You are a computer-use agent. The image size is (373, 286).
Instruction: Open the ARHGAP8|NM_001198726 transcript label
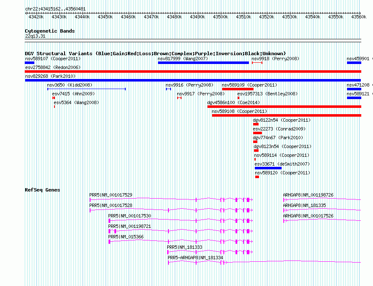308,195
